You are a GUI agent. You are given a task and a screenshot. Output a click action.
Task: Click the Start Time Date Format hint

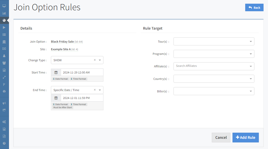(x=61, y=79)
